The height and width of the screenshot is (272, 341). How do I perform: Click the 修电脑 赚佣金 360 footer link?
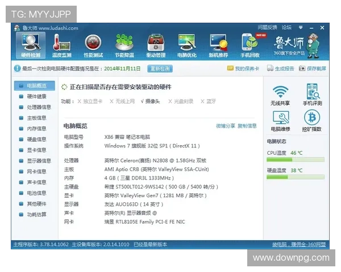[x=299, y=244]
